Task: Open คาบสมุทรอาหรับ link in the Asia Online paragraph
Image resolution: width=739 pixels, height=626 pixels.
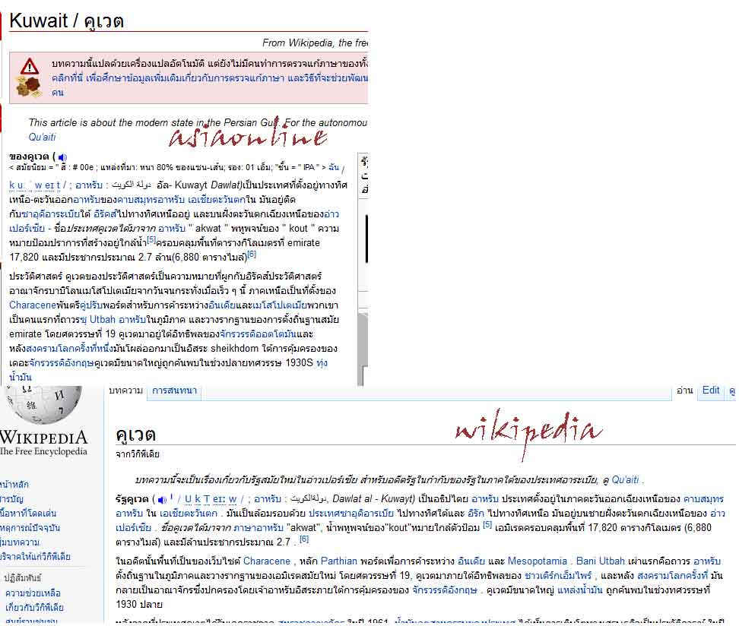Action: click(151, 200)
